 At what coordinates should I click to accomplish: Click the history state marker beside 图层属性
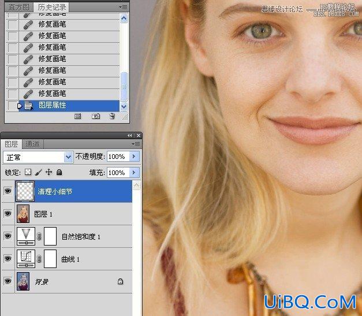click(20, 106)
